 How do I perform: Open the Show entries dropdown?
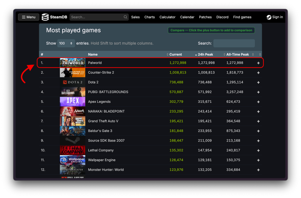66,43
